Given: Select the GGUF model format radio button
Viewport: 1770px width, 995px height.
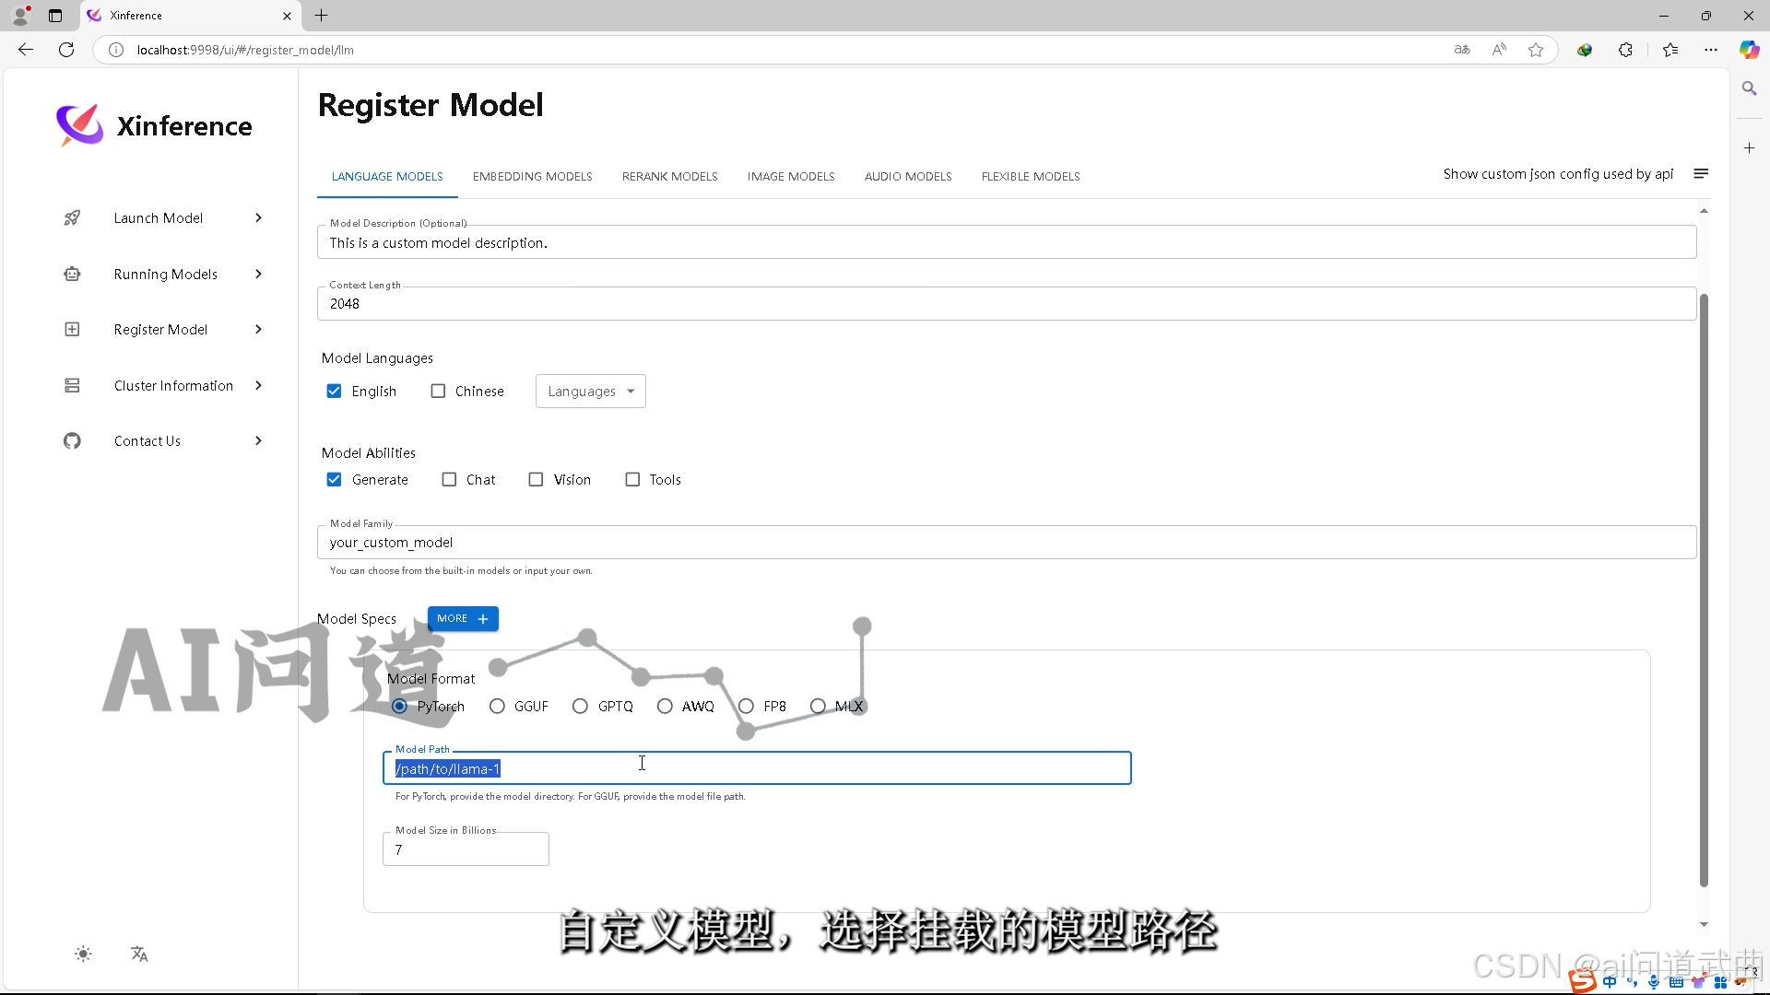Looking at the screenshot, I should coord(497,707).
